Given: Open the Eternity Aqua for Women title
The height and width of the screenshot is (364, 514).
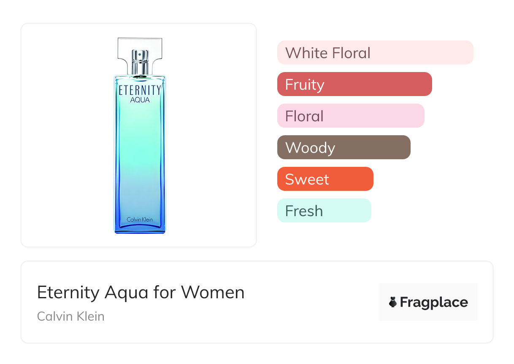Looking at the screenshot, I should click(x=141, y=292).
